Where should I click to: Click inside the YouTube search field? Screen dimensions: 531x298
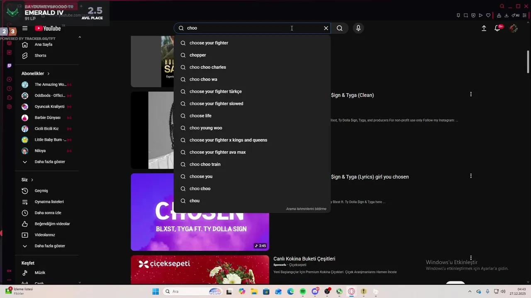253,28
